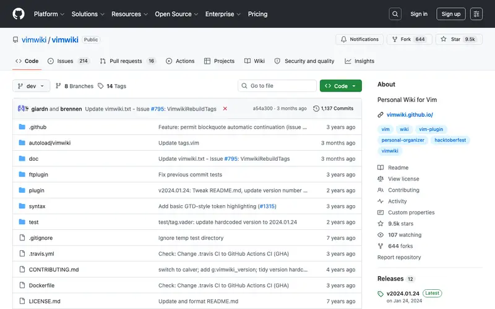Screen dimensions: 495x309
Task: Open the #1315 link in syntax row
Action: click(267, 206)
